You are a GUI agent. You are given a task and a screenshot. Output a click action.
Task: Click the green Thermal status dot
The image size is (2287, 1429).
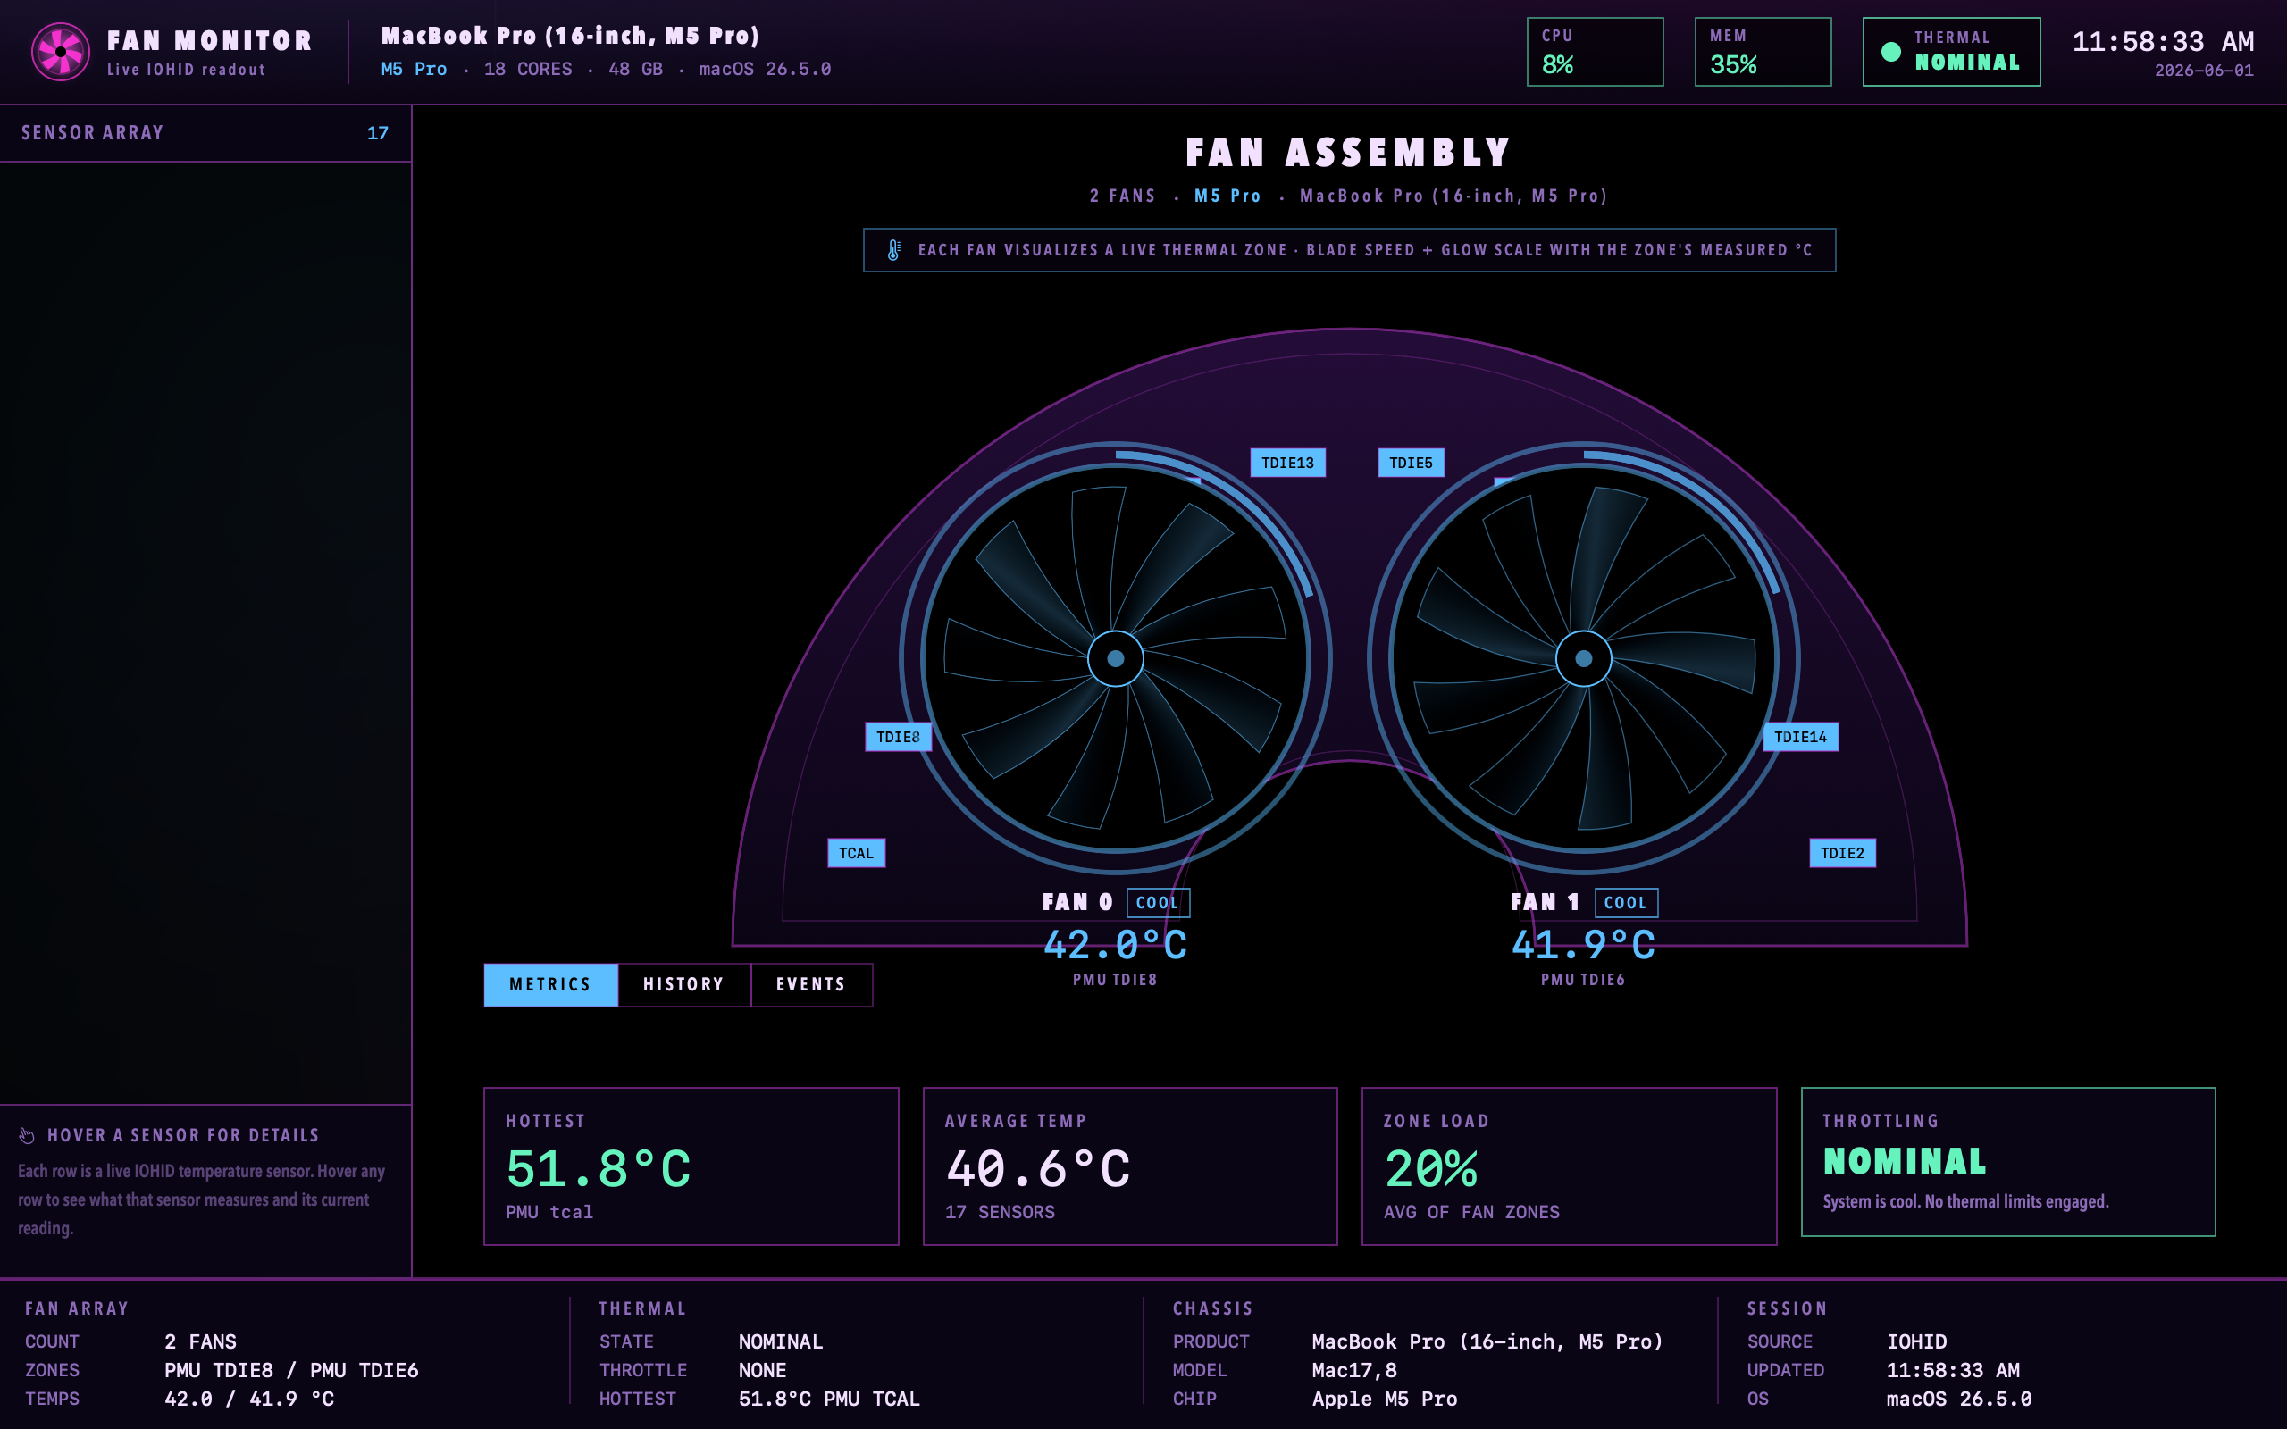(x=1891, y=52)
